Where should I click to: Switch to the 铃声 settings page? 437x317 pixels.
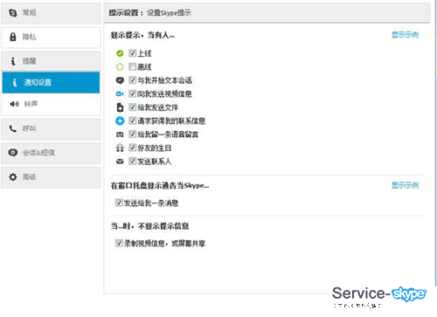51,104
